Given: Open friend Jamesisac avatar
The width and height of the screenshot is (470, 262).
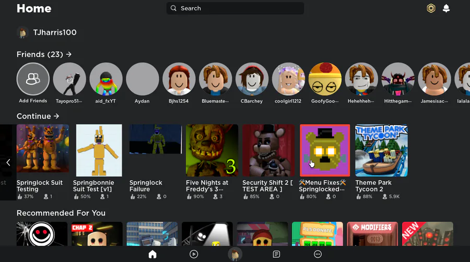Looking at the screenshot, I should pyautogui.click(x=434, y=79).
